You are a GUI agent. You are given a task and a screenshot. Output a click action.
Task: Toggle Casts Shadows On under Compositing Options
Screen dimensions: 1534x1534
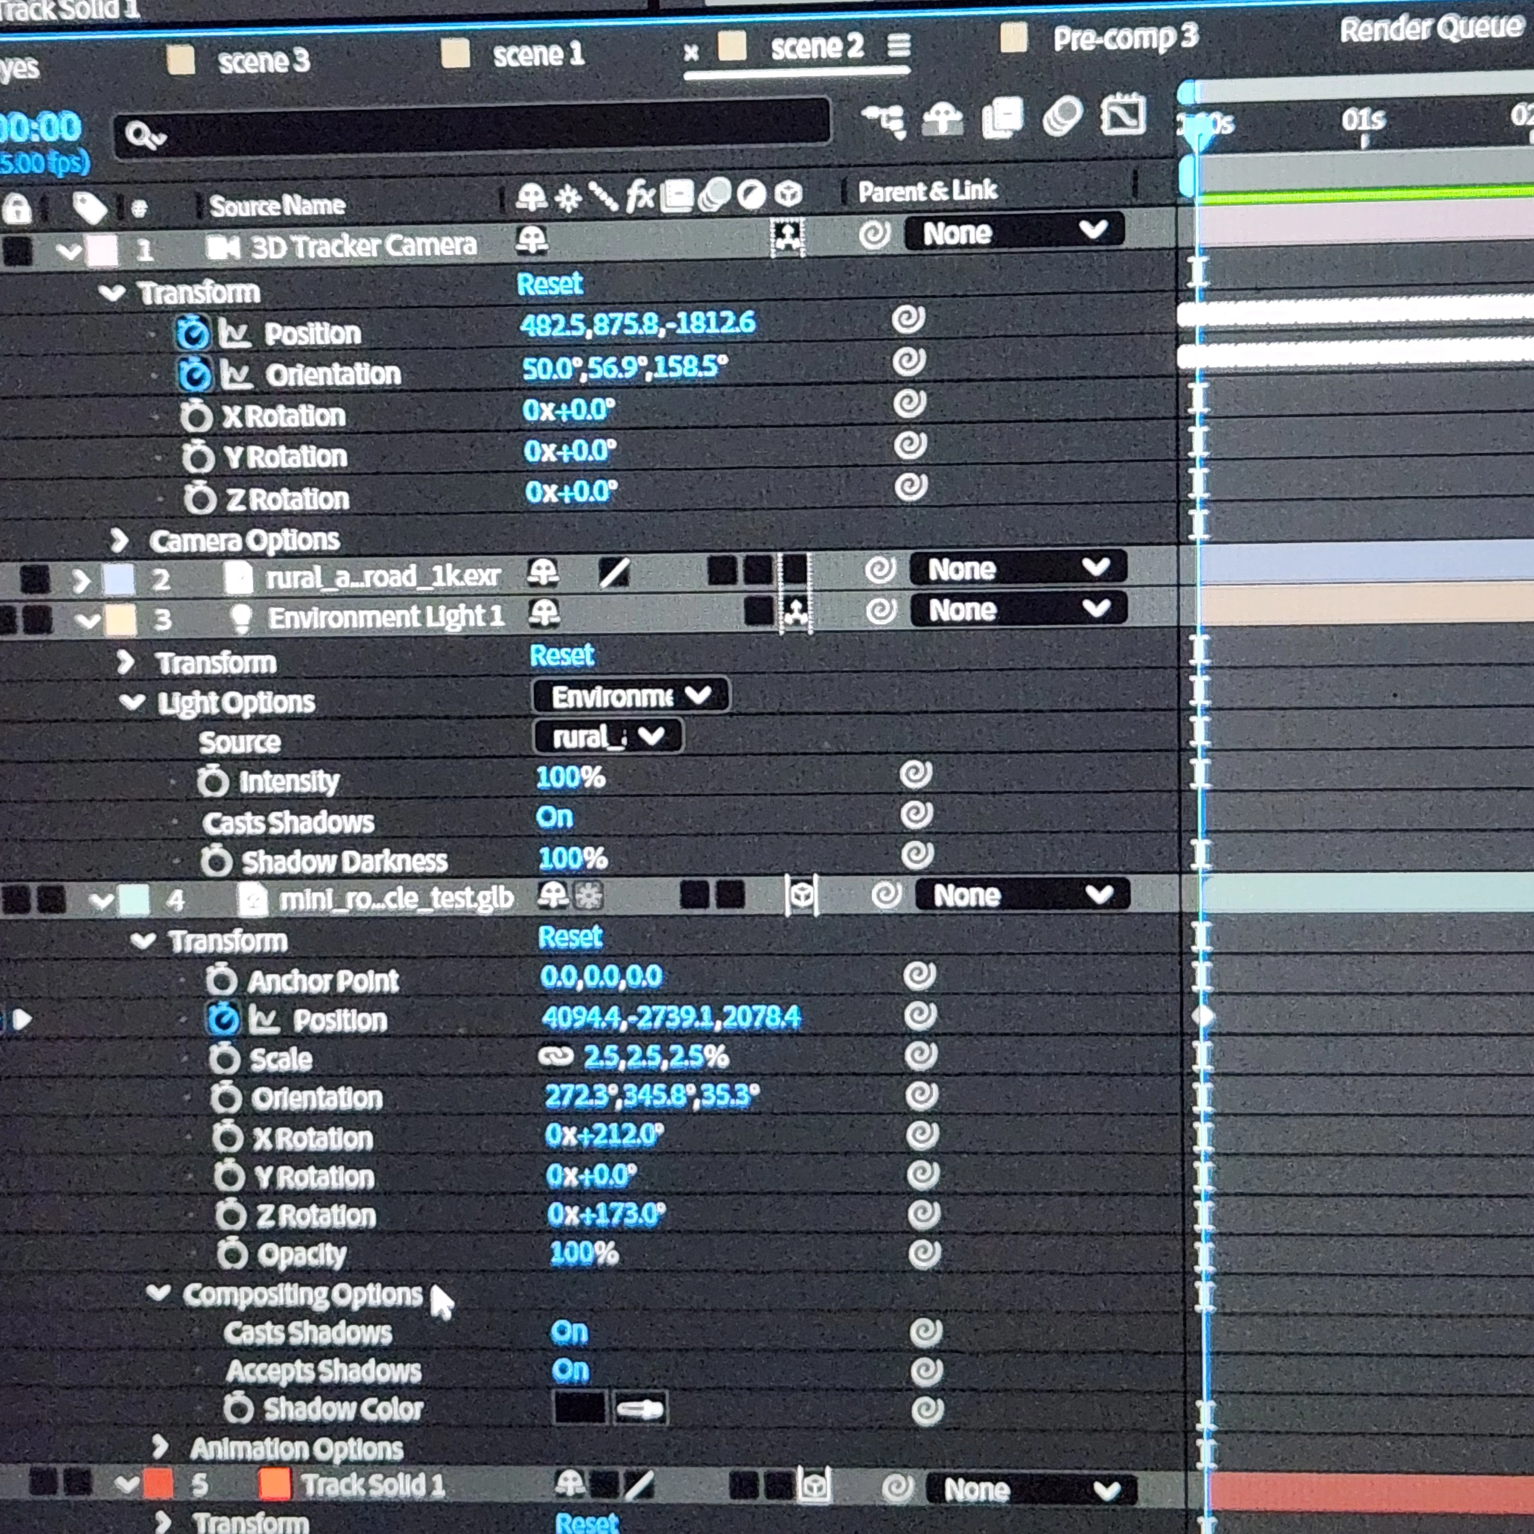(x=569, y=1333)
